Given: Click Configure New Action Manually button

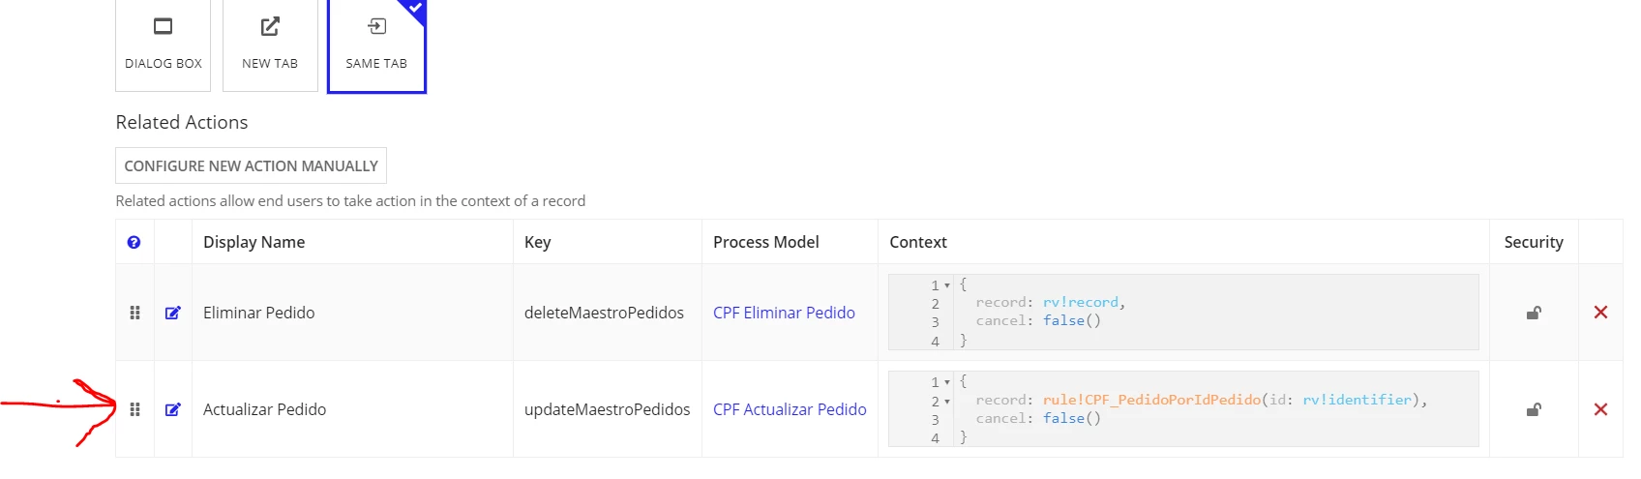Looking at the screenshot, I should pyautogui.click(x=251, y=165).
